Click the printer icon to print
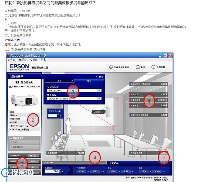This screenshot has height=182, width=216. [137, 67]
